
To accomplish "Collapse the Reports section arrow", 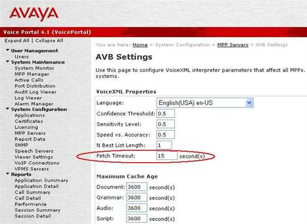I will pyautogui.click(x=7, y=174).
